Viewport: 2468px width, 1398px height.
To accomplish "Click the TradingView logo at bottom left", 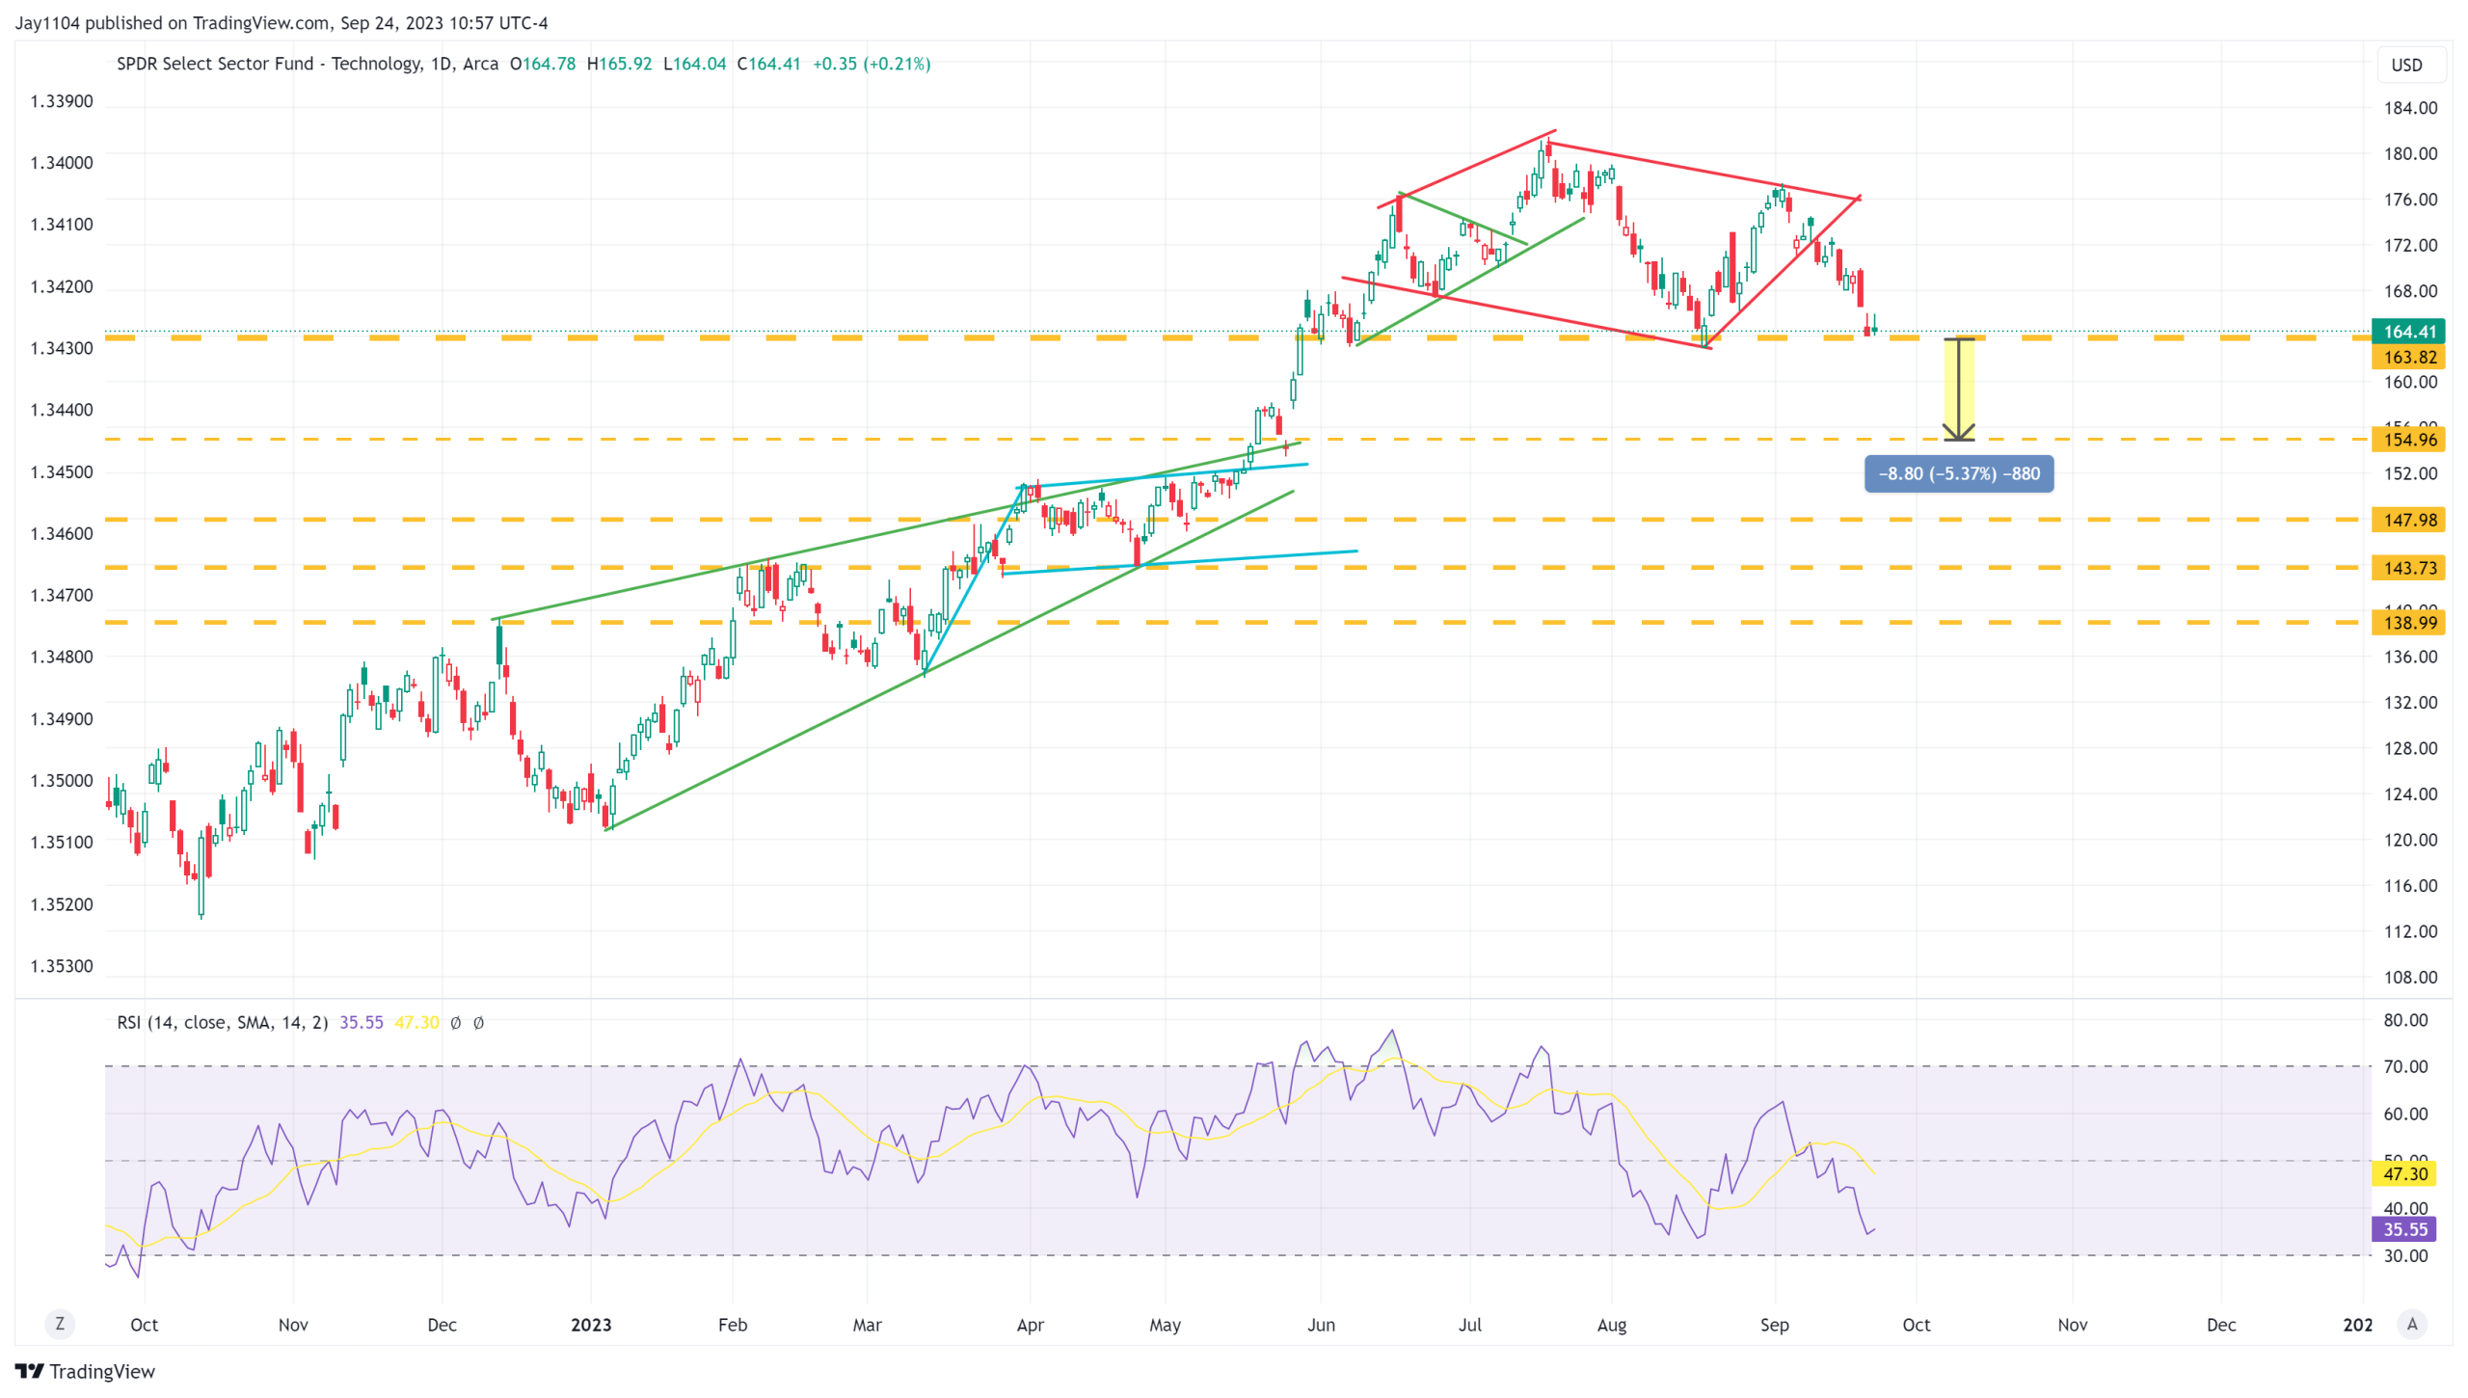I will click(85, 1371).
